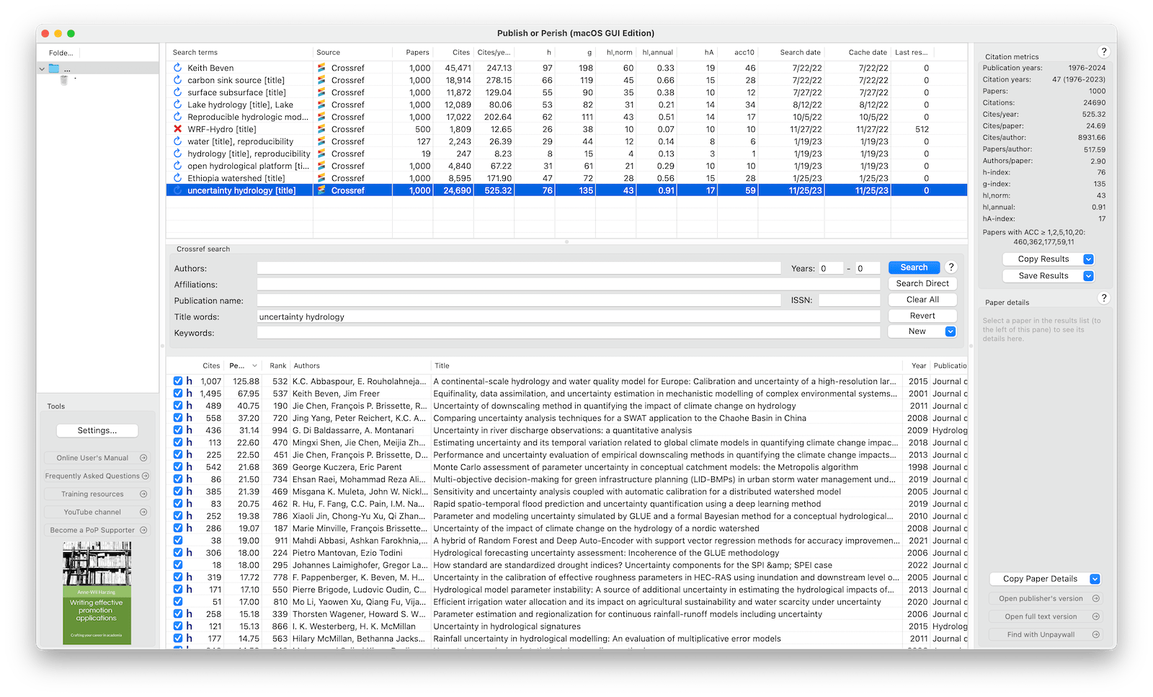Click red X icon beside WRF-Hydro search
This screenshot has height=697, width=1153.
(x=177, y=129)
